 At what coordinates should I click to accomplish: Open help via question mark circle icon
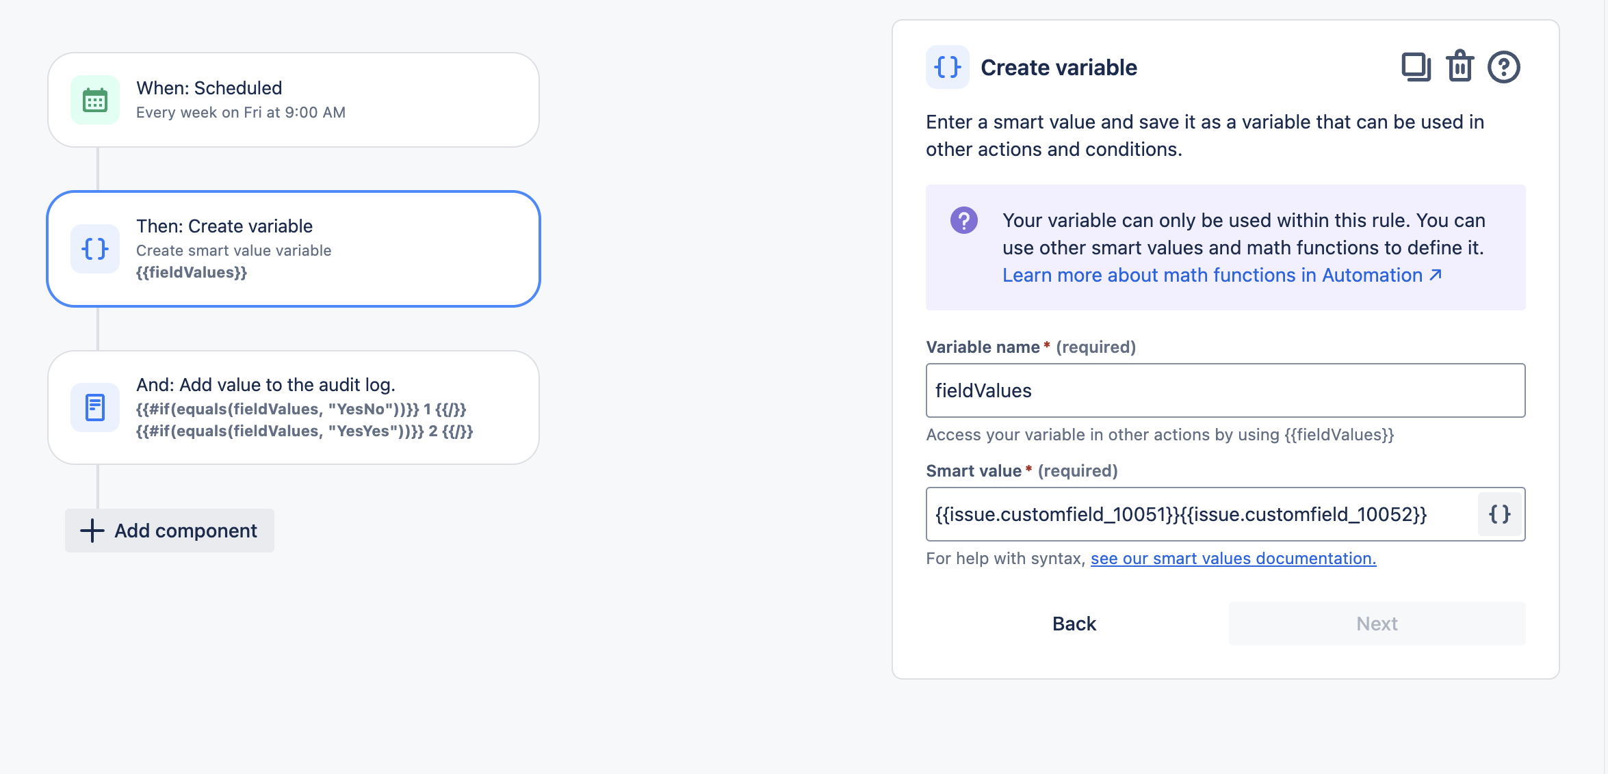pyautogui.click(x=1503, y=67)
